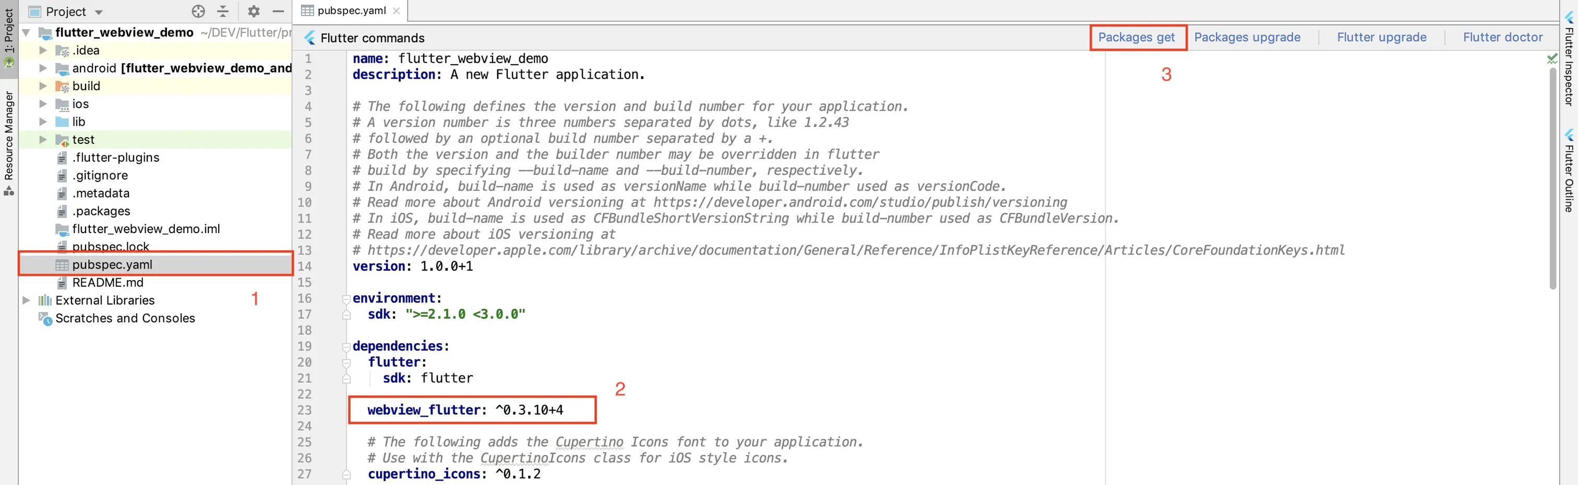1578x485 pixels.
Task: Select the .gitignore file
Action: [x=100, y=175]
